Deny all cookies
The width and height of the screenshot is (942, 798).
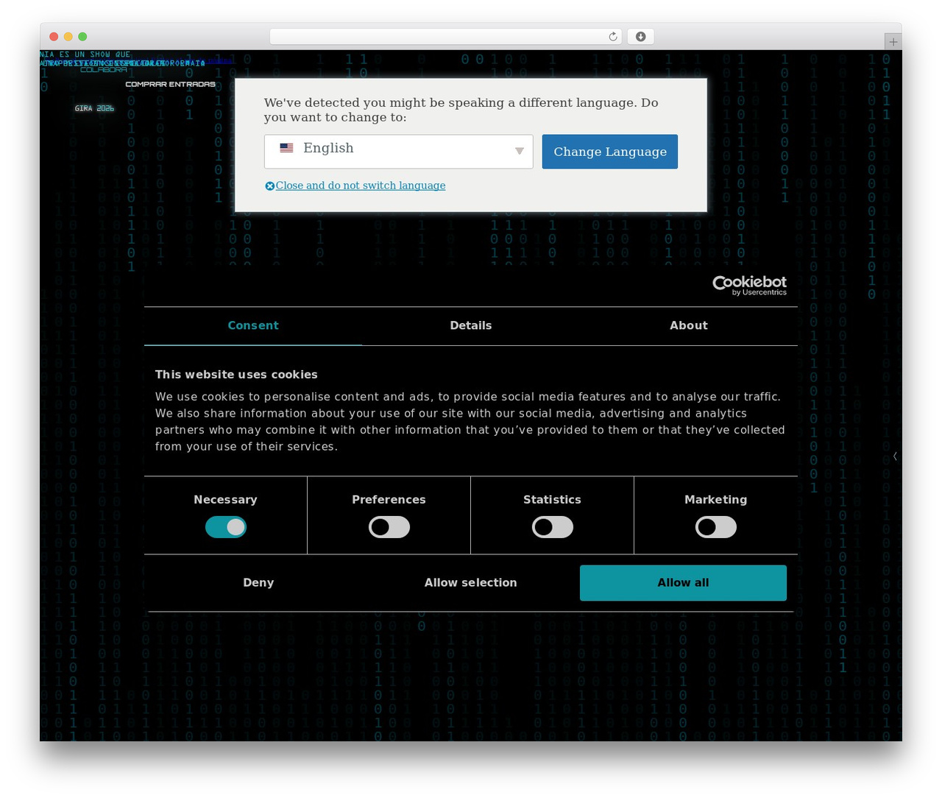click(x=258, y=583)
